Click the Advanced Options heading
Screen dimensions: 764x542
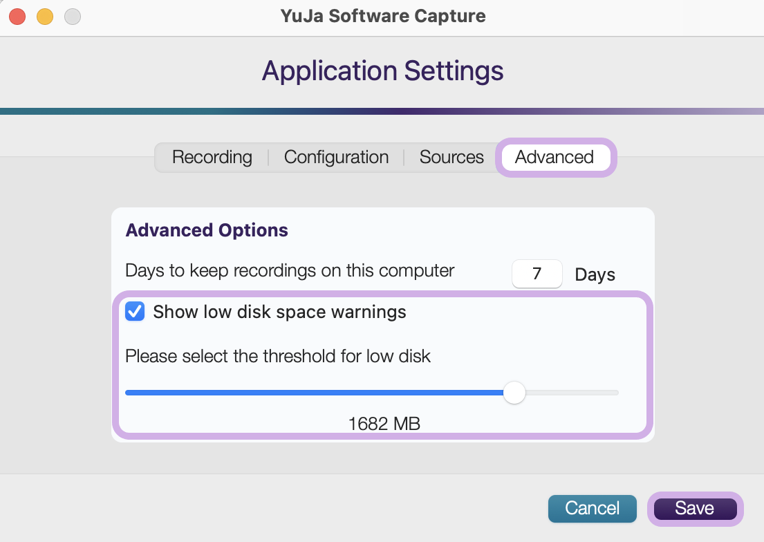tap(207, 230)
